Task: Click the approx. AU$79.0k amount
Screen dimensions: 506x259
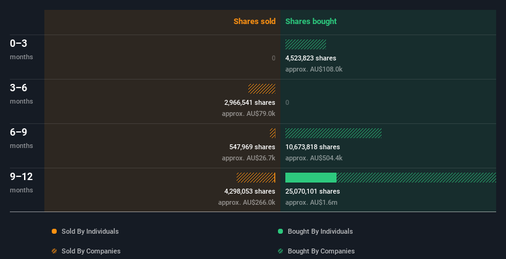Action: point(248,113)
